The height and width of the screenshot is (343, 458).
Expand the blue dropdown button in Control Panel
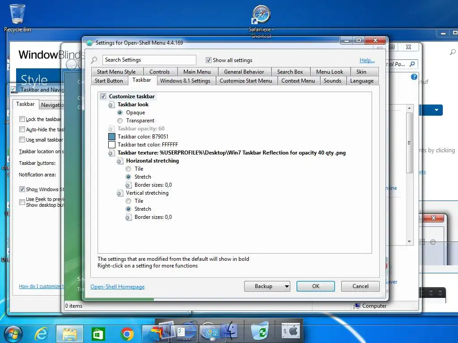(x=437, y=110)
